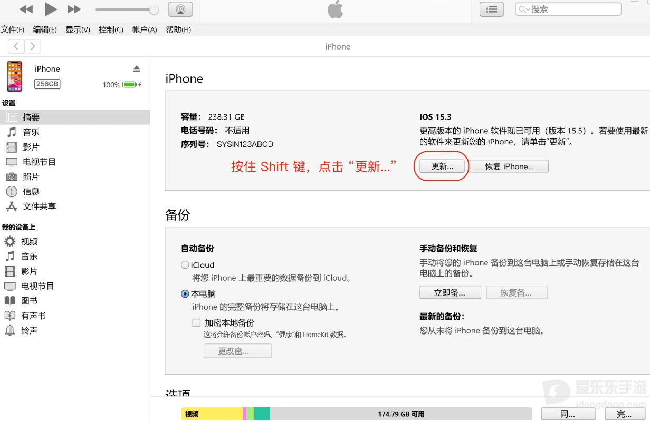Click the rewind previous track button
Viewport: 650px width, 423px height.
pyautogui.click(x=26, y=9)
